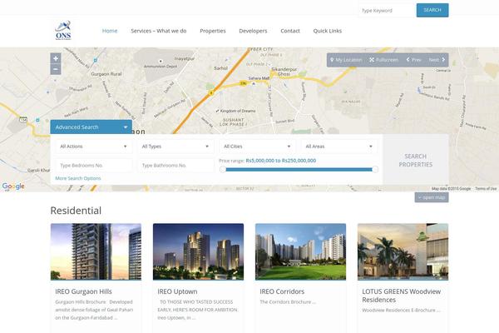Open the All Cities dropdown

(257, 147)
